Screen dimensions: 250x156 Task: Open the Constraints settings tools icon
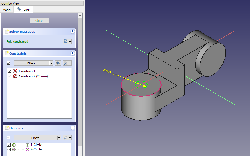pos(66,63)
